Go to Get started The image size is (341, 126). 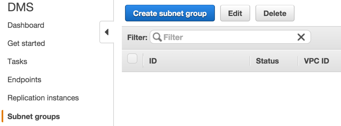pyautogui.click(x=26, y=43)
